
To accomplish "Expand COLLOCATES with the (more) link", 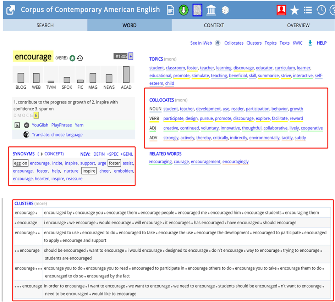I will (x=181, y=100).
